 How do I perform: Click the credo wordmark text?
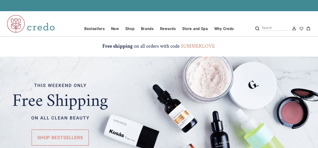(41, 27)
